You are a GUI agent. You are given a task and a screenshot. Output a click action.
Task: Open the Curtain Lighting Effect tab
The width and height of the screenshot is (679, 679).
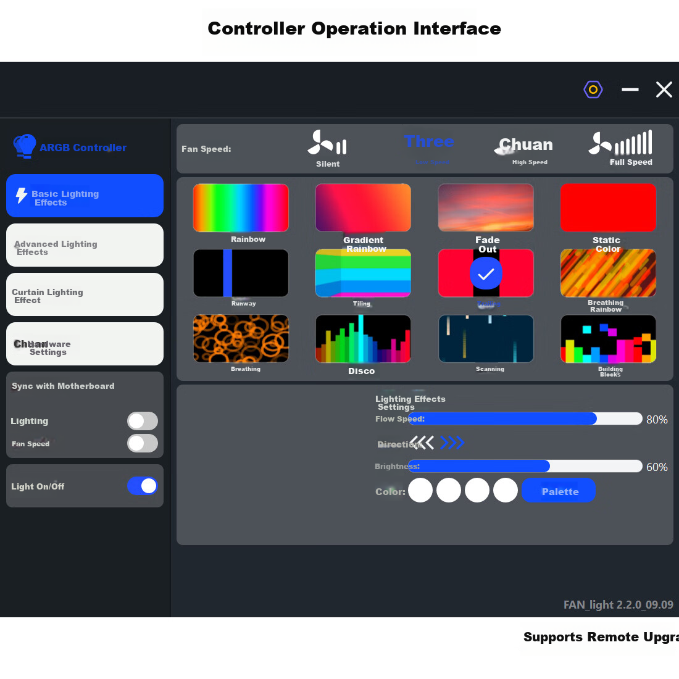pyautogui.click(x=85, y=294)
